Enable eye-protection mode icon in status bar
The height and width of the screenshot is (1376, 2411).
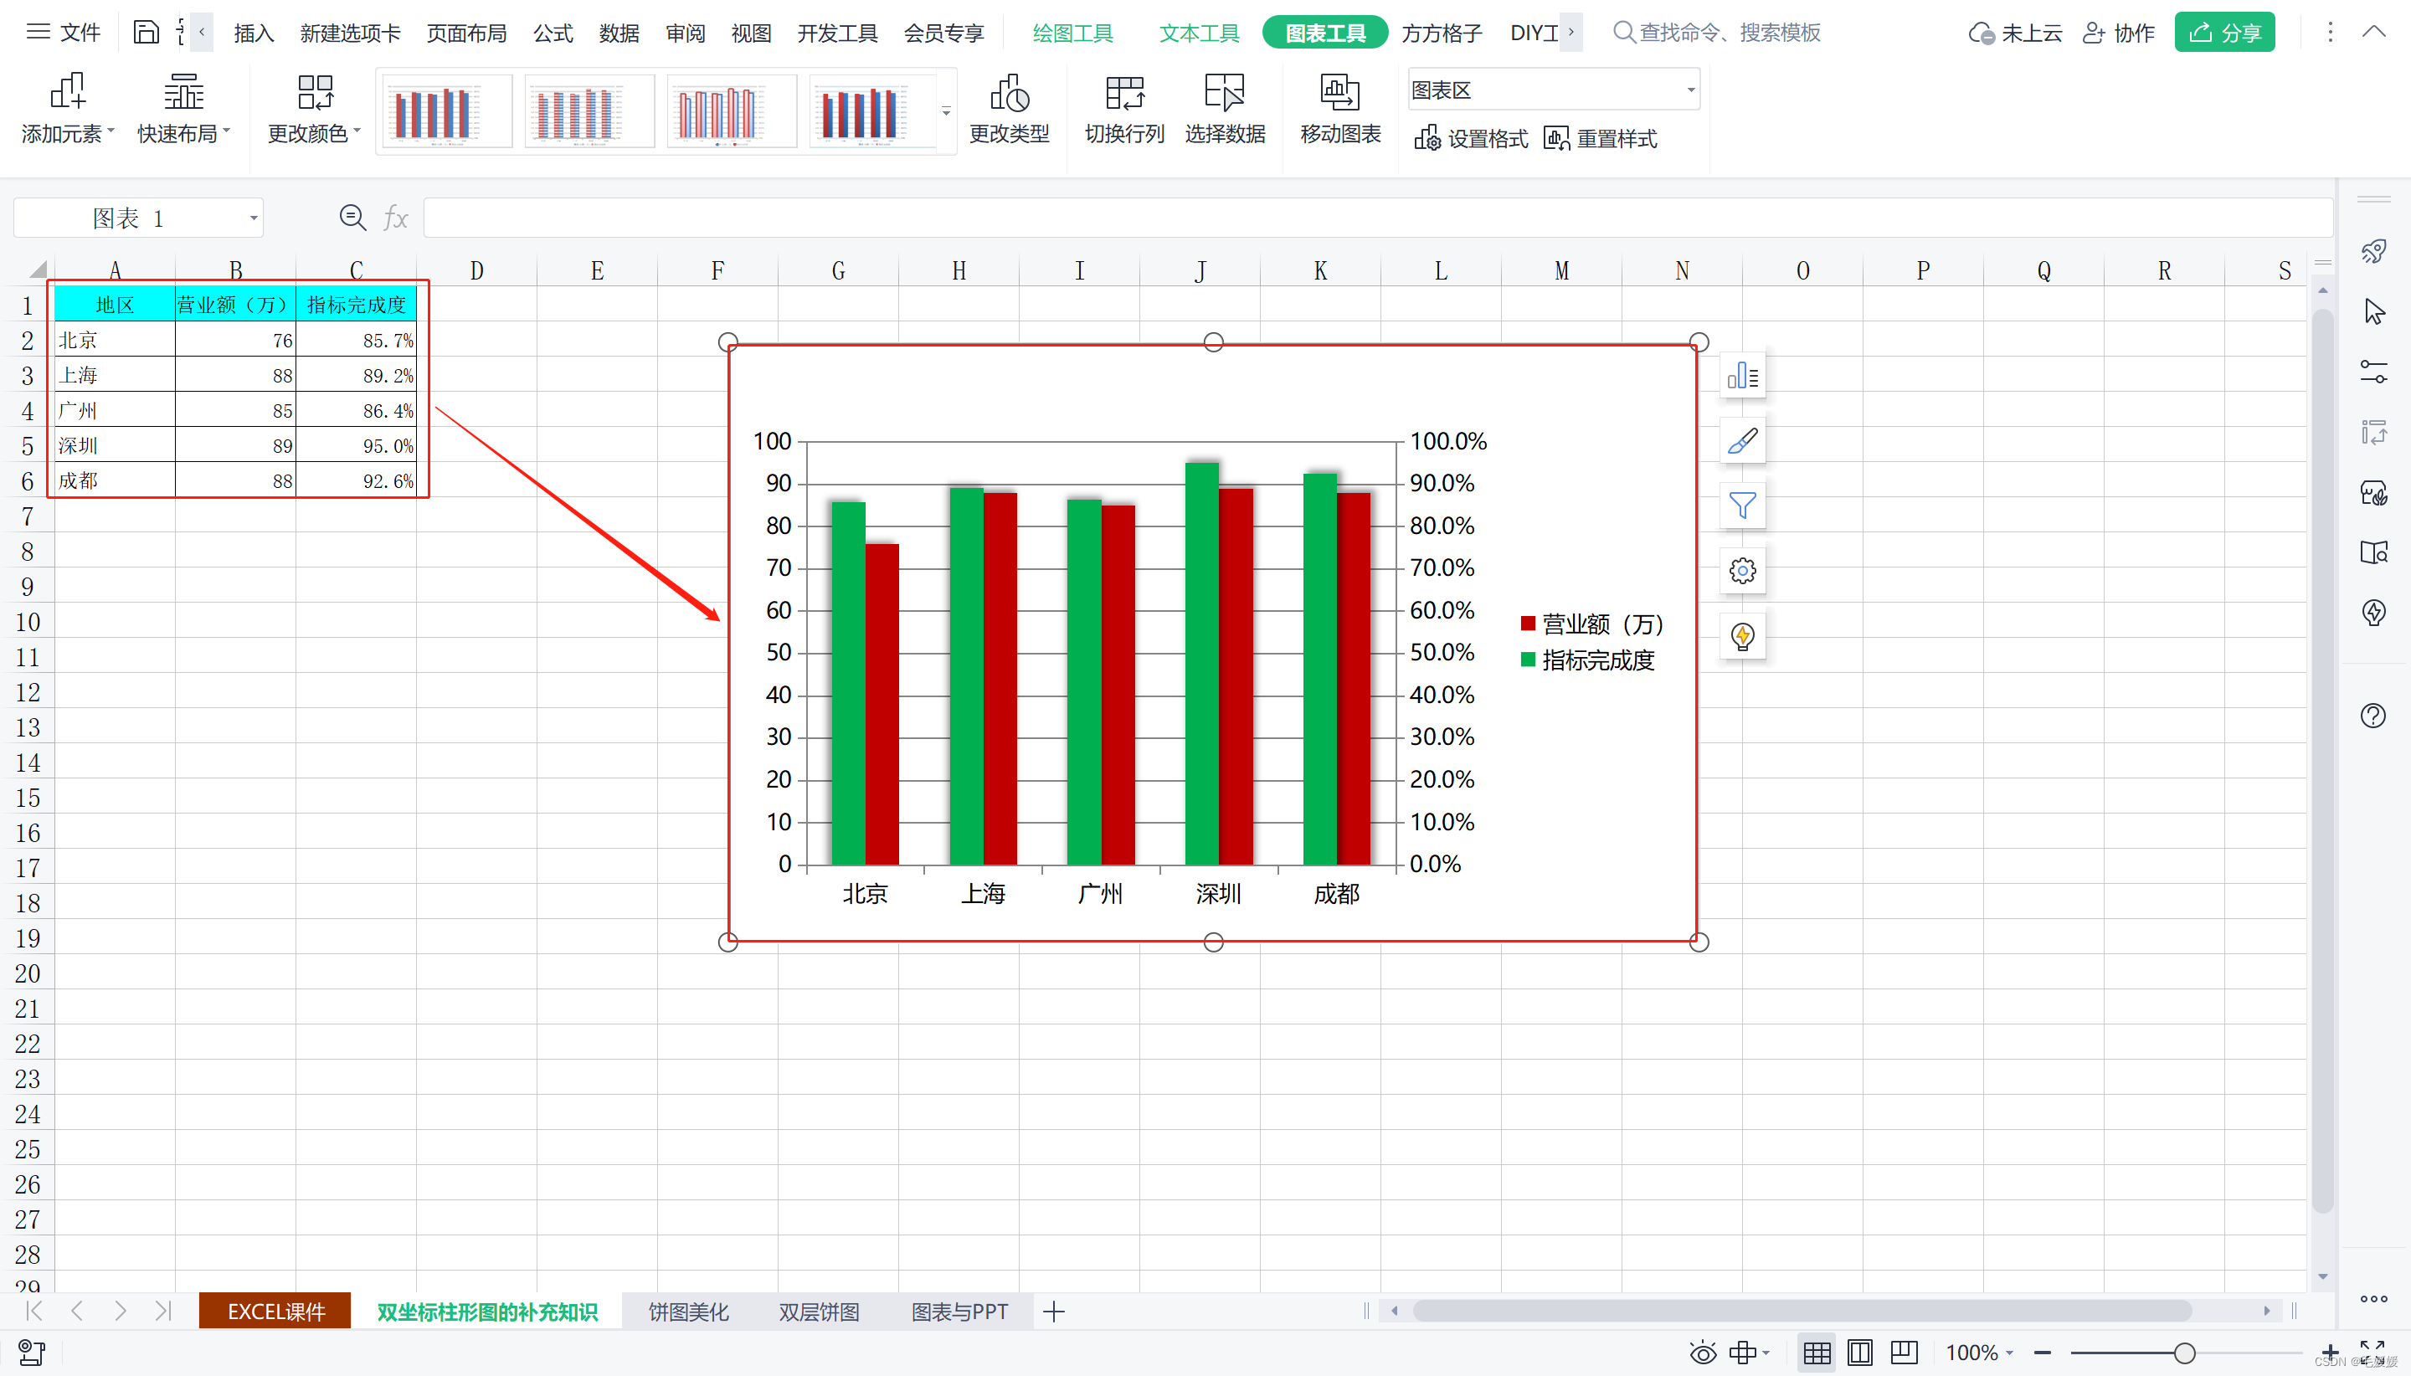1702,1353
